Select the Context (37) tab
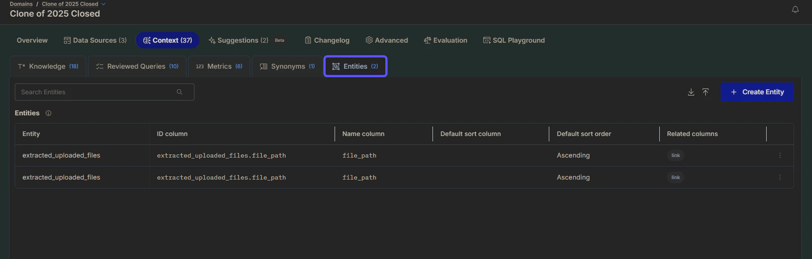812x259 pixels. [x=168, y=40]
